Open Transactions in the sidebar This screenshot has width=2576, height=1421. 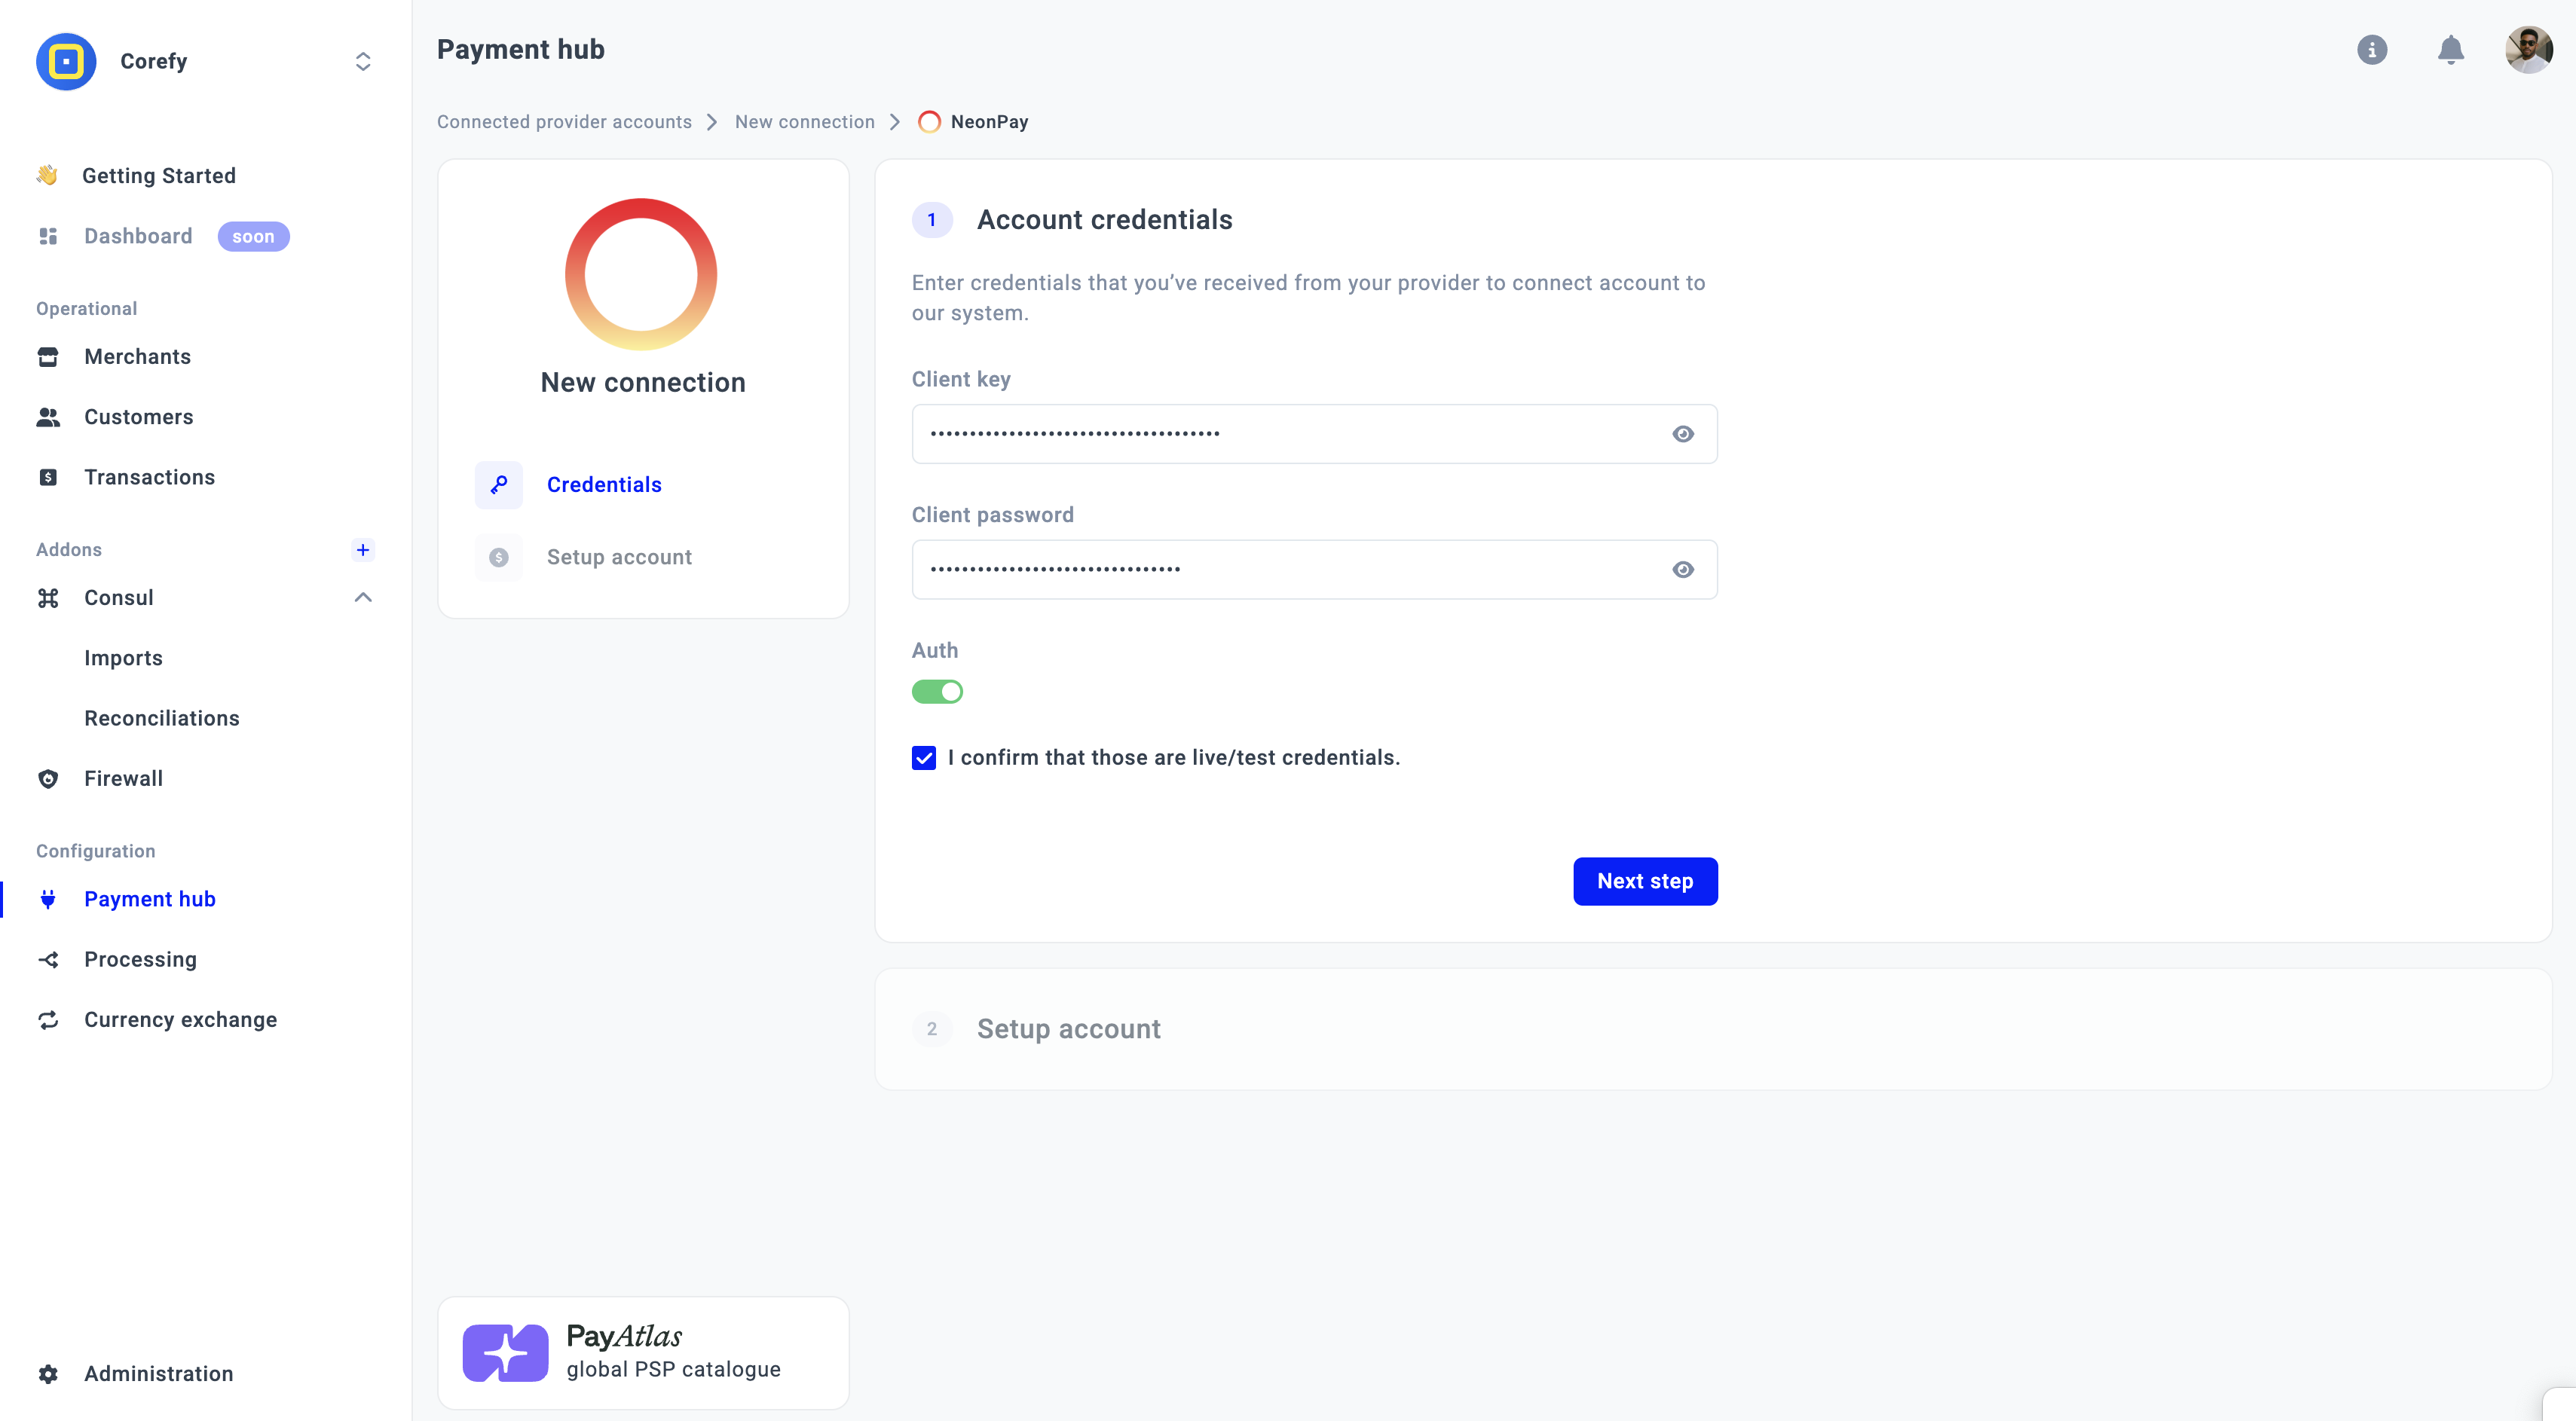point(149,477)
